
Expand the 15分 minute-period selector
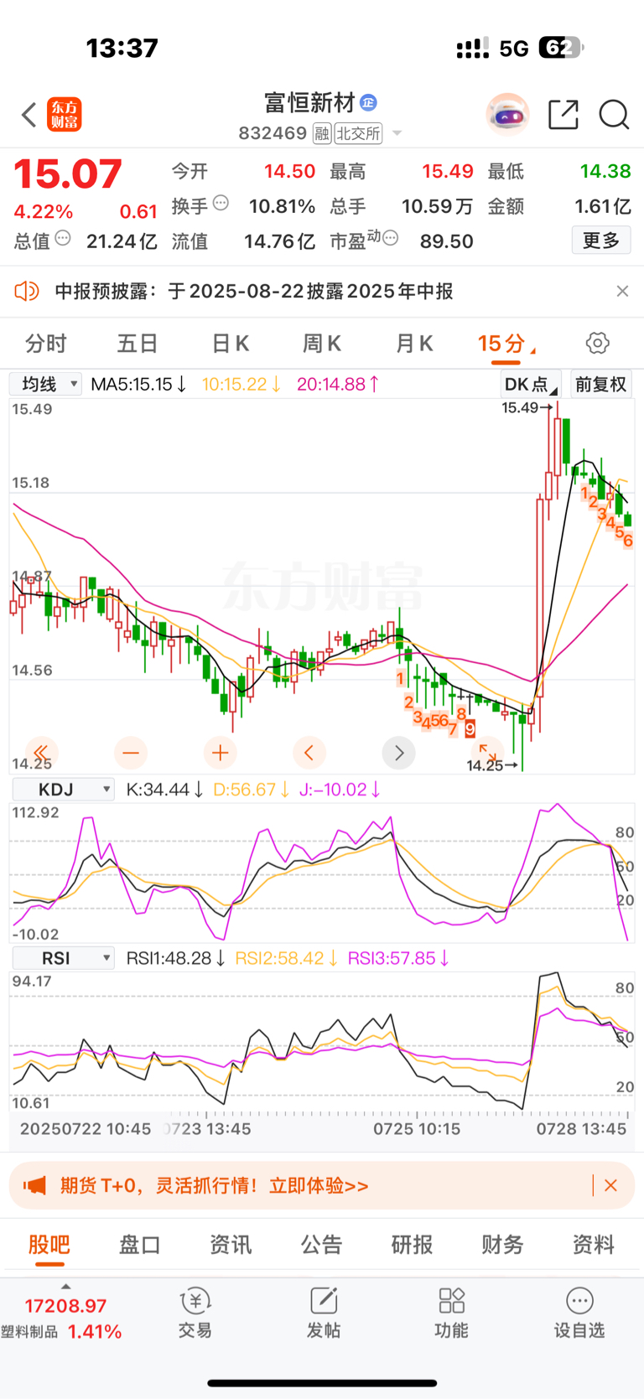(x=506, y=344)
